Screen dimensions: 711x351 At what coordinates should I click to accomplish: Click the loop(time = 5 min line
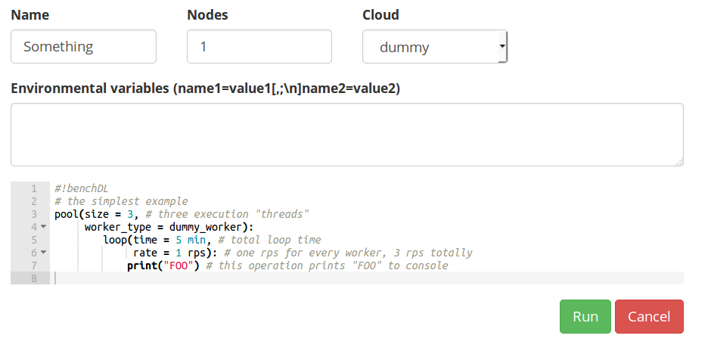(x=213, y=240)
